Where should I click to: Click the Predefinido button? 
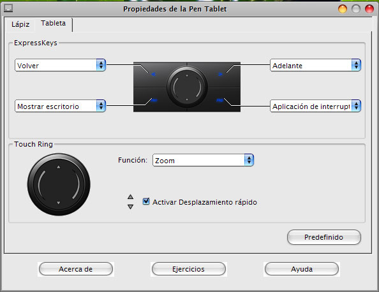[x=324, y=237]
